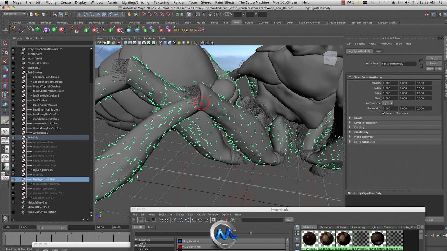Switch to the nCloth shelf tab
The width and height of the screenshot is (447, 251).
click(249, 23)
